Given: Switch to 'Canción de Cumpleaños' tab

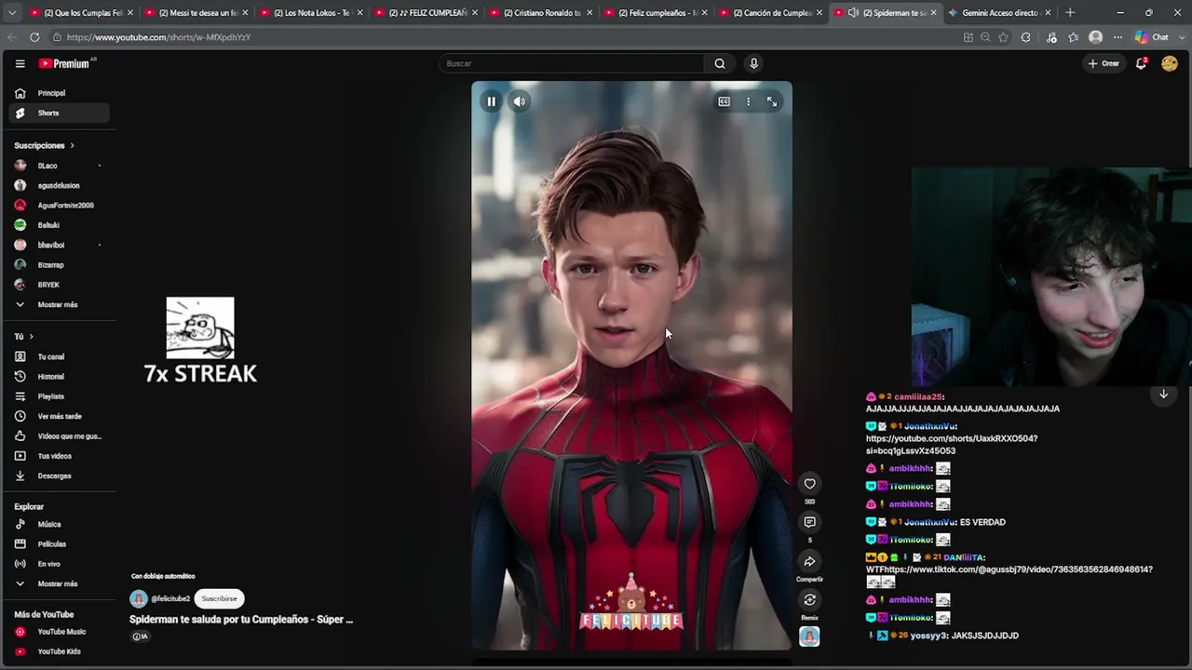Looking at the screenshot, I should [772, 13].
